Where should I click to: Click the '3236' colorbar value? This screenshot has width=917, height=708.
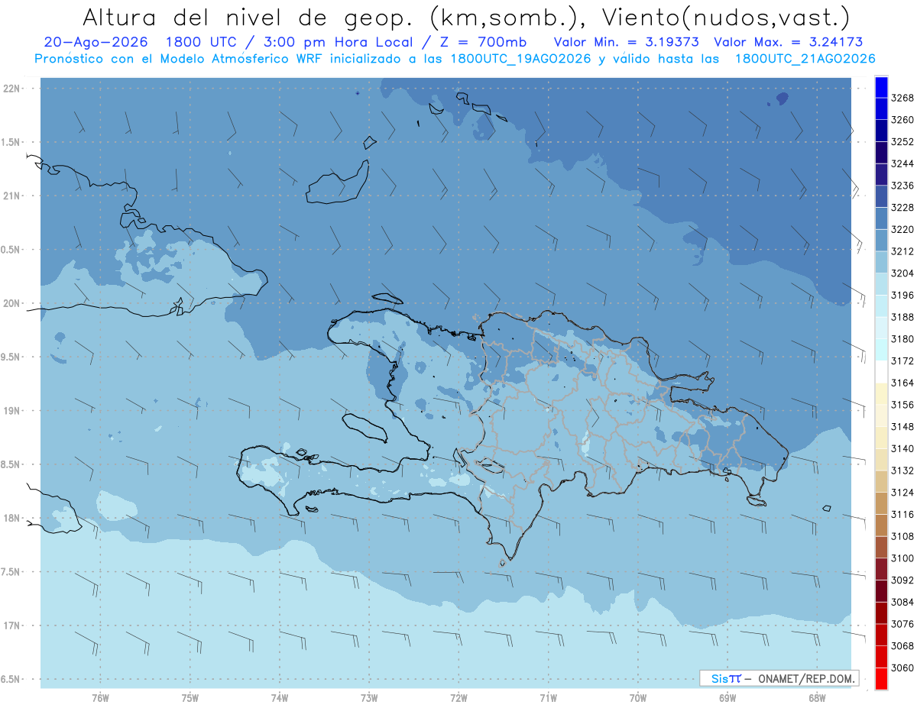click(x=902, y=185)
